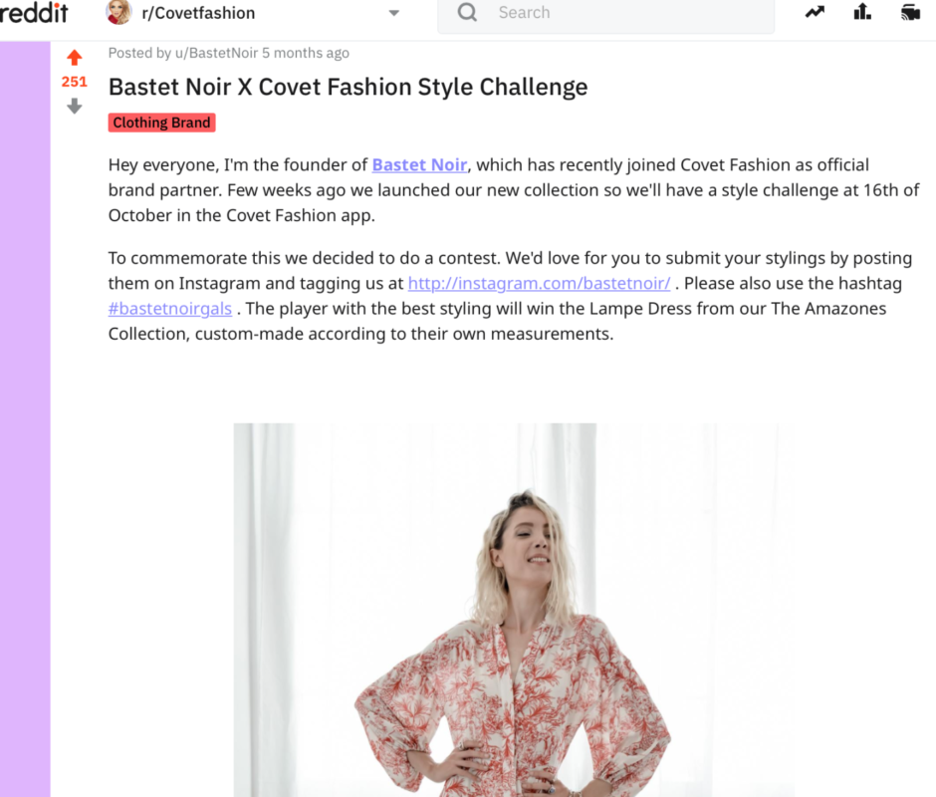Expand the community selector dropdown arrow
Screen dimensions: 936x797
393,13
